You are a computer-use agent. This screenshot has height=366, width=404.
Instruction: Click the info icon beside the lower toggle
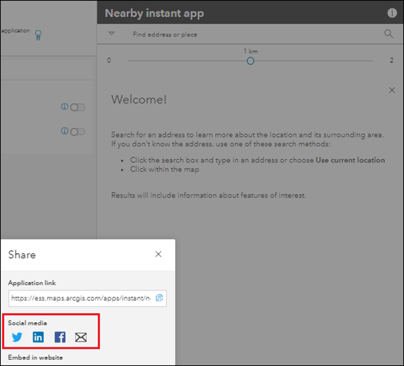[x=64, y=131]
